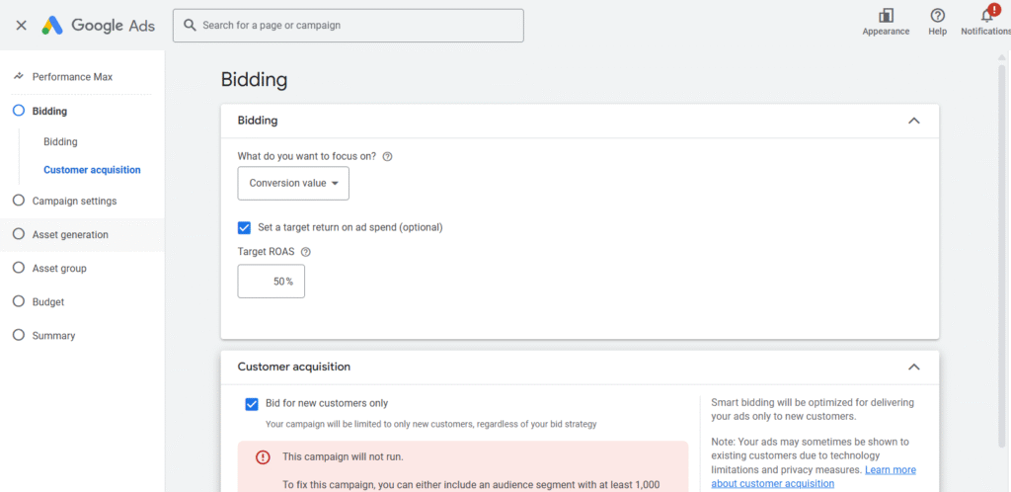Open the Appearance settings icon
The height and width of the screenshot is (492, 1011).
[x=886, y=16]
